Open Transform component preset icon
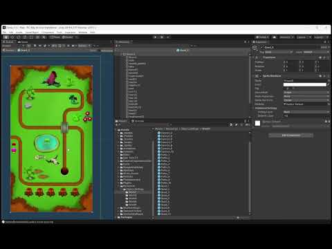The width and height of the screenshot is (332, 249). 324,57
